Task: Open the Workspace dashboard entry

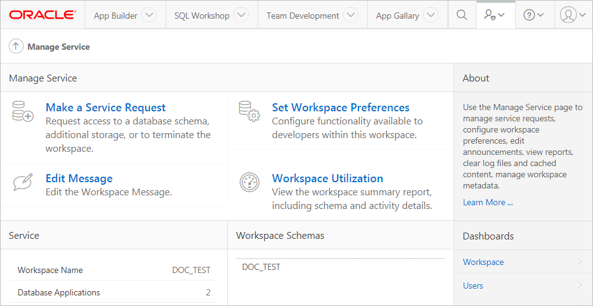Action: pyautogui.click(x=483, y=262)
